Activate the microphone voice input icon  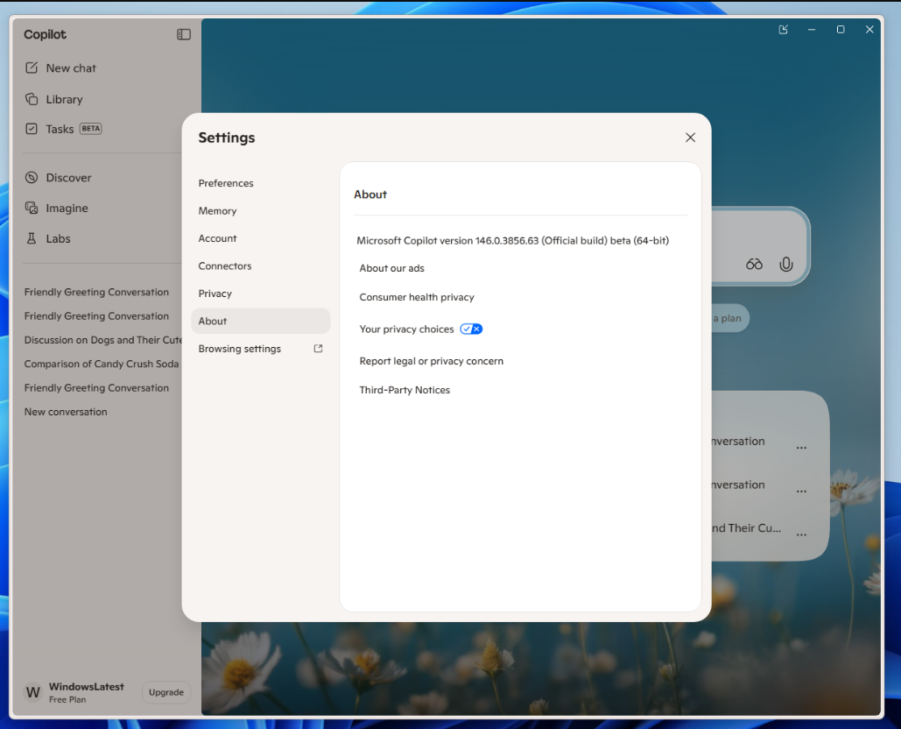786,264
